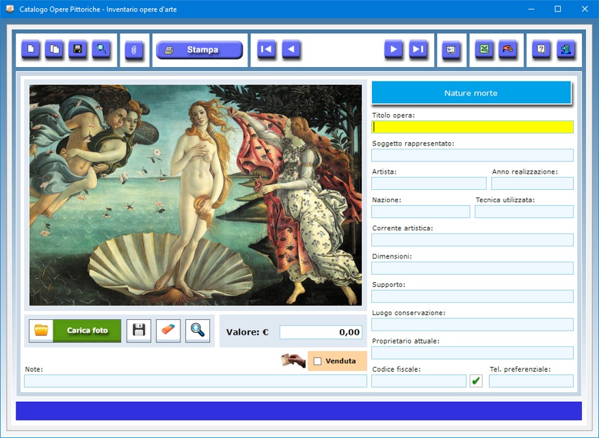Click the Tel. preferenziale field

(531, 381)
